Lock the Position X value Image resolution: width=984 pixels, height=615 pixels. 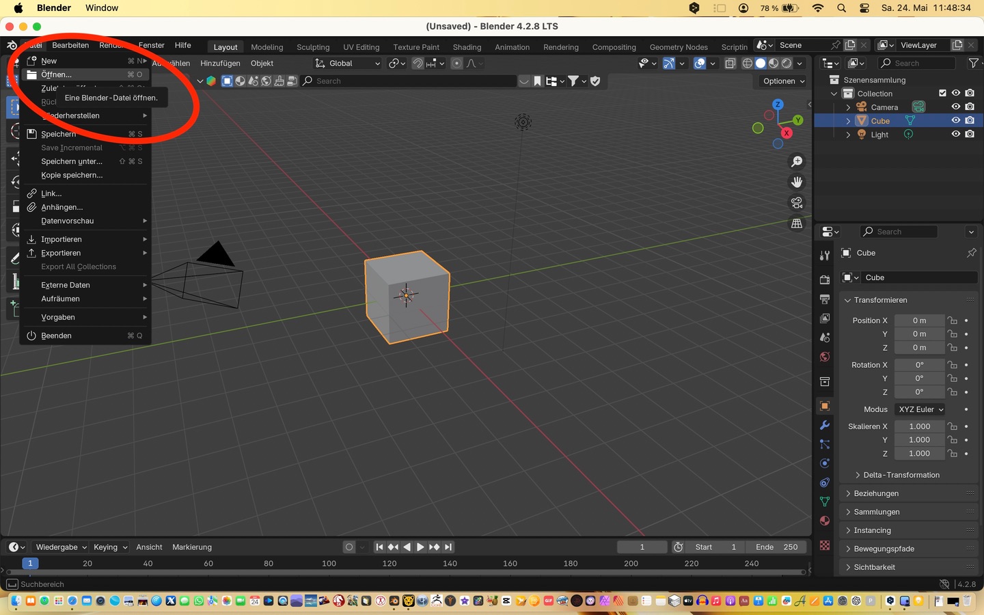pyautogui.click(x=953, y=320)
